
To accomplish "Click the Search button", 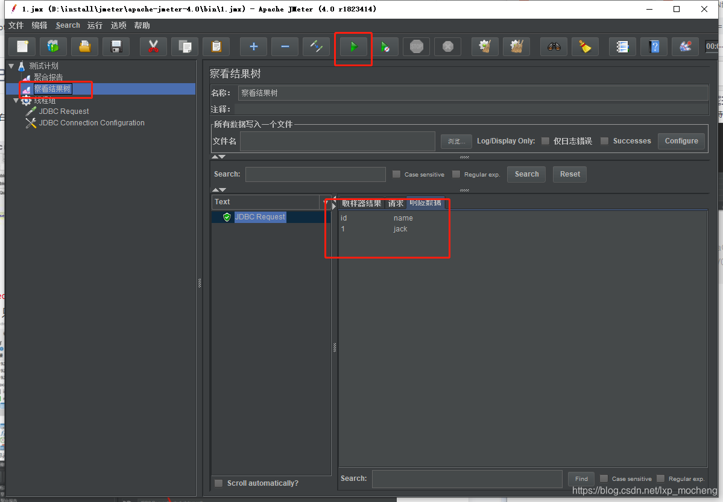I will tap(526, 174).
